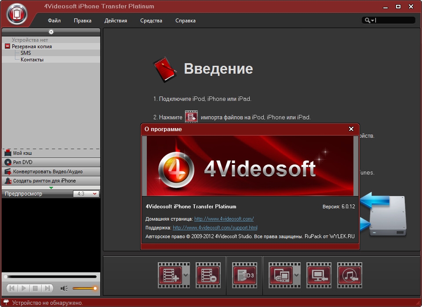The height and width of the screenshot is (307, 422).
Task: Collapse preview panel with green triangle
Action: (x=51, y=188)
